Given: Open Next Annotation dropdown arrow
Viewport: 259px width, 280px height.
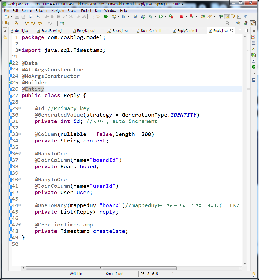Looking at the screenshot, I should 12,23.
